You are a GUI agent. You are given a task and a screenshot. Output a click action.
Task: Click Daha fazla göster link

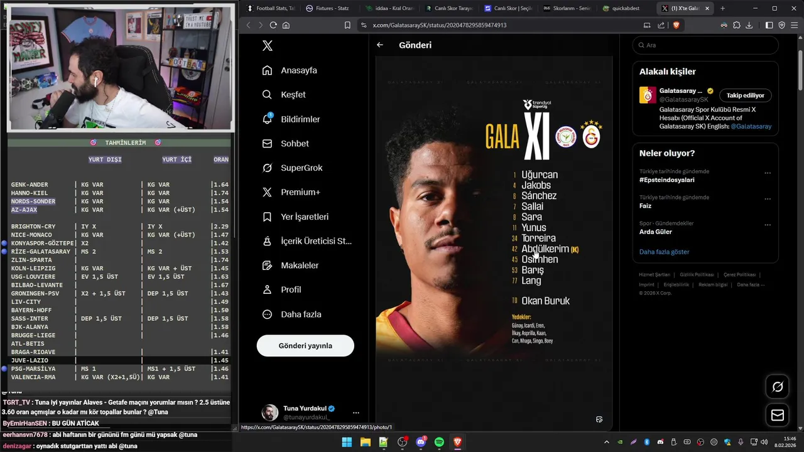click(x=664, y=252)
